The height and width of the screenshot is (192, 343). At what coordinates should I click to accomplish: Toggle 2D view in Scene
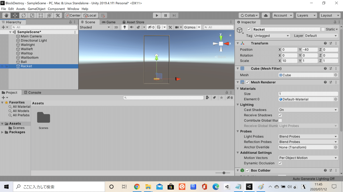pos(116,27)
